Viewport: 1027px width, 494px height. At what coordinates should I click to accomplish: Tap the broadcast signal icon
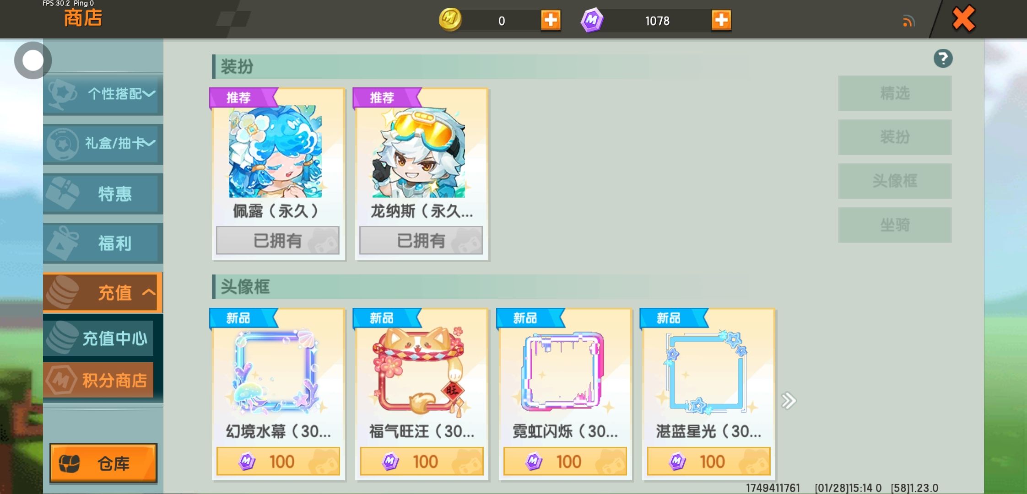tap(909, 21)
